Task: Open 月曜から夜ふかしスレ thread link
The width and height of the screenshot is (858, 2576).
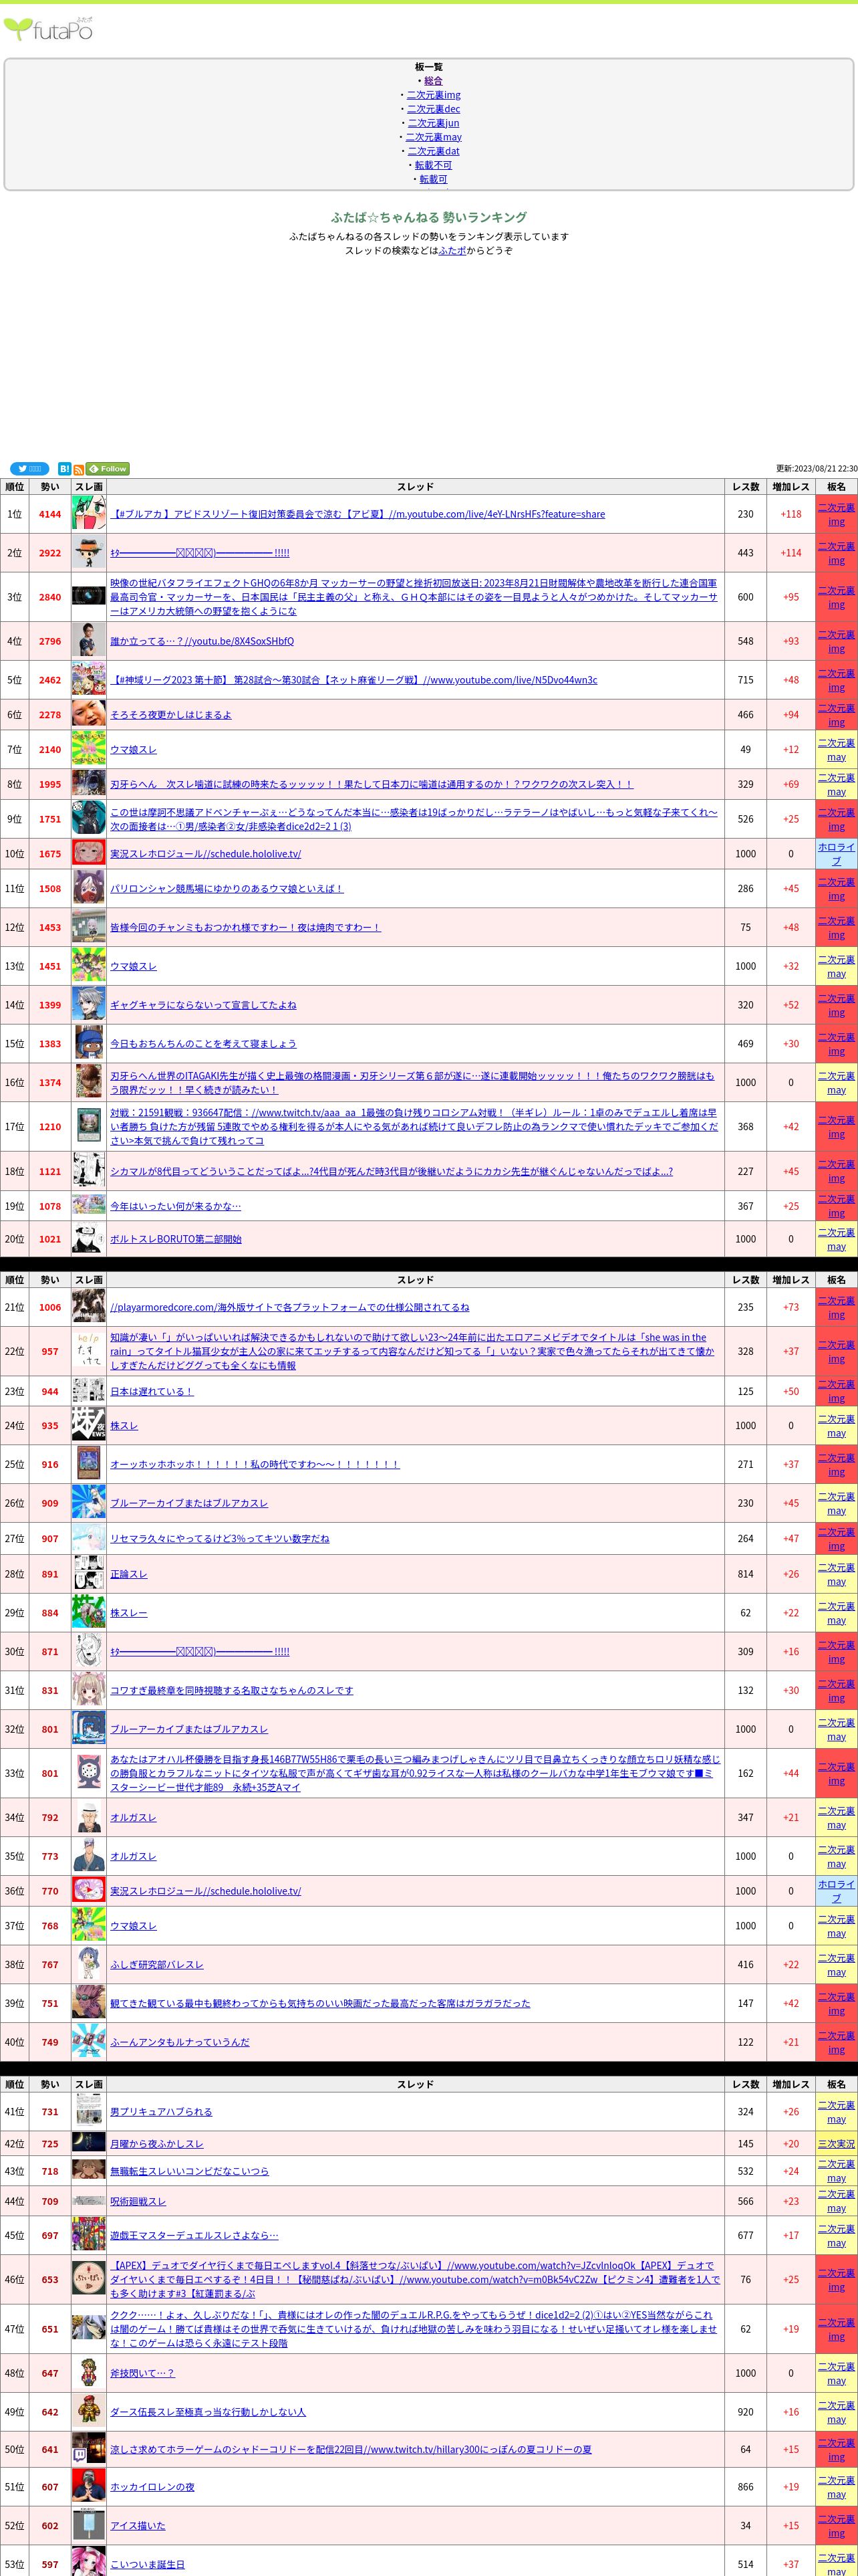Action: tap(157, 2143)
